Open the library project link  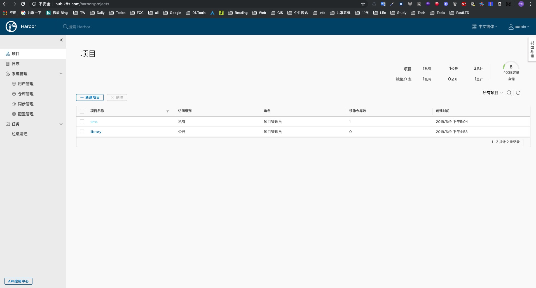[x=96, y=132]
